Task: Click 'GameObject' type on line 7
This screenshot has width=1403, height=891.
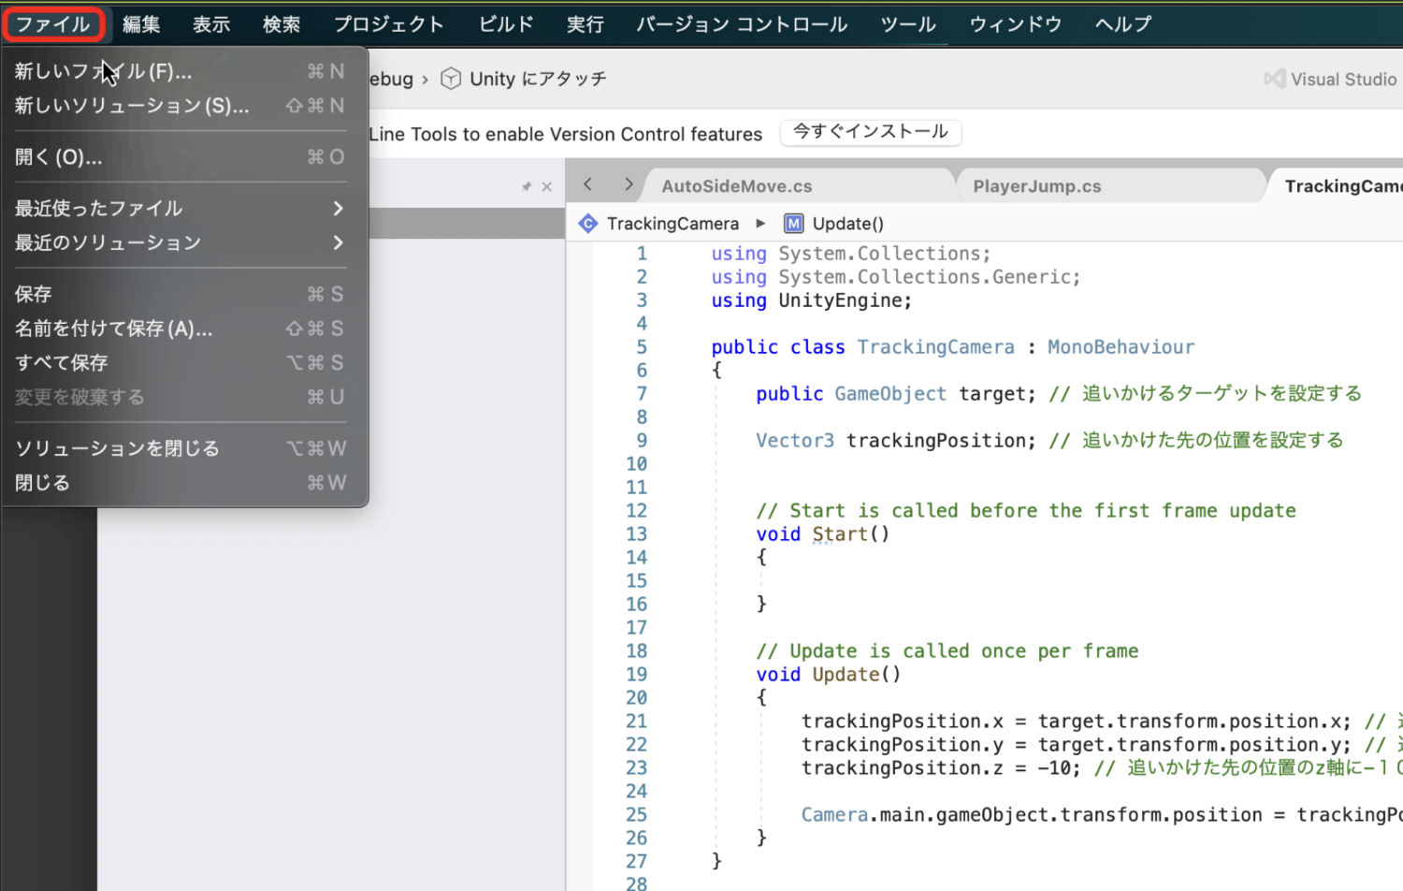Action: click(x=890, y=394)
